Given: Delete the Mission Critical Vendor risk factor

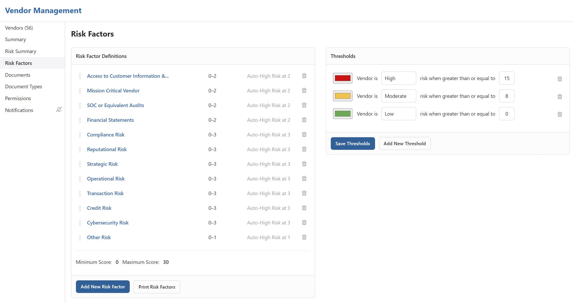Looking at the screenshot, I should [x=304, y=91].
